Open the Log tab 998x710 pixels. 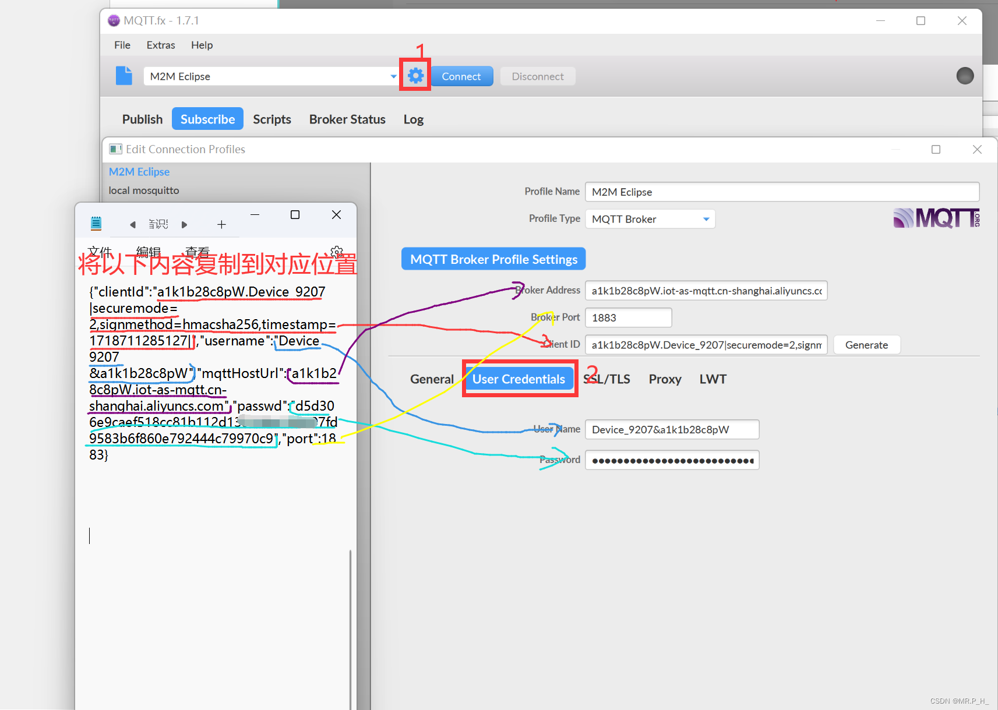pos(414,119)
